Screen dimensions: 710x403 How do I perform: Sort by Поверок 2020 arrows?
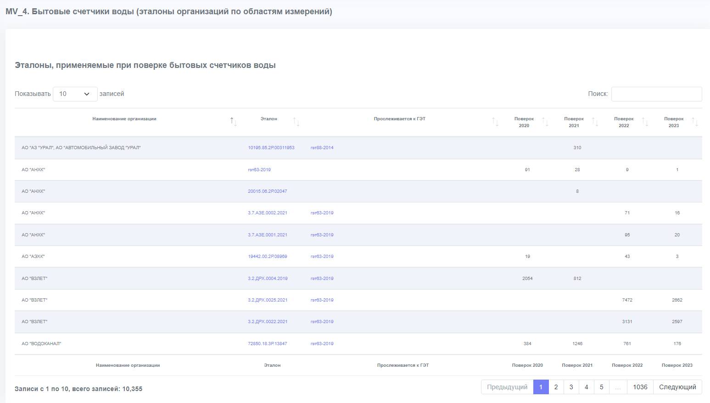coord(545,122)
